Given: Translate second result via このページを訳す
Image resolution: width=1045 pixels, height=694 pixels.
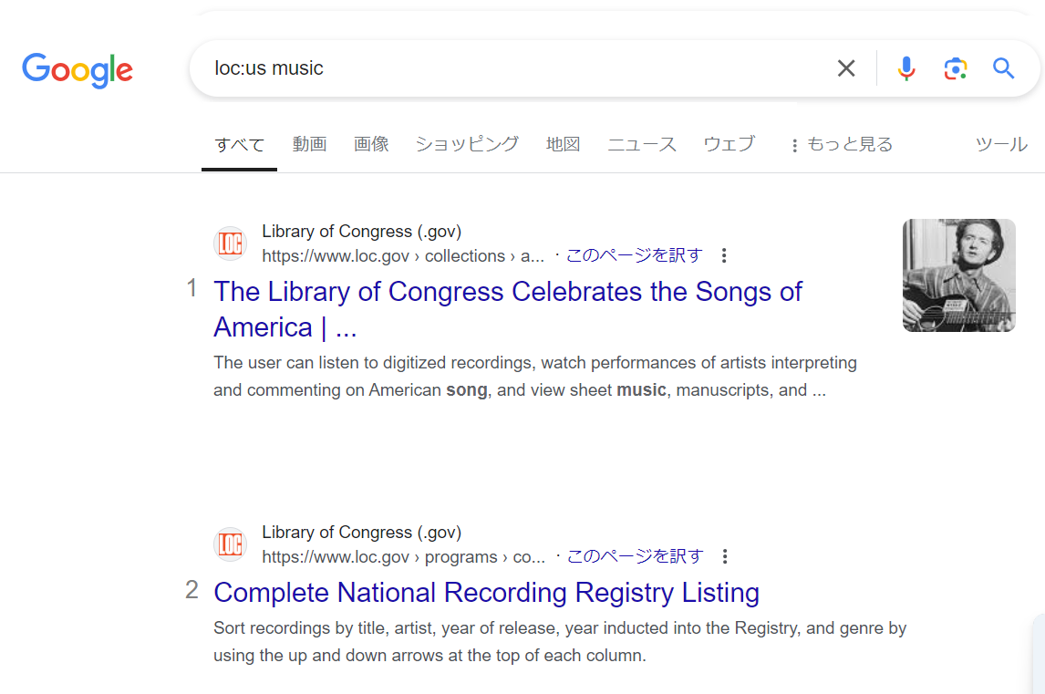Looking at the screenshot, I should (x=636, y=556).
